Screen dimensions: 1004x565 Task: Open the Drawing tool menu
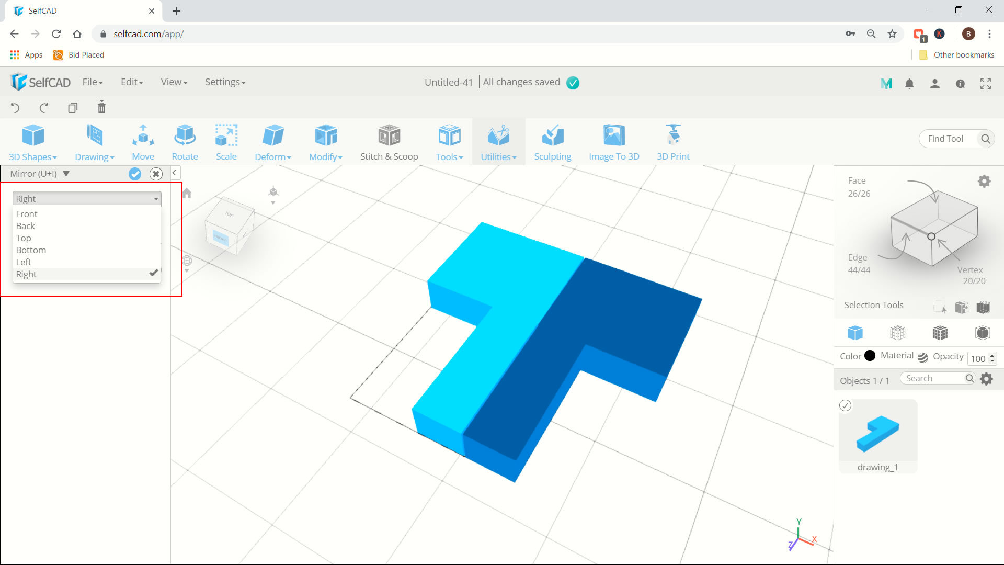(x=94, y=142)
